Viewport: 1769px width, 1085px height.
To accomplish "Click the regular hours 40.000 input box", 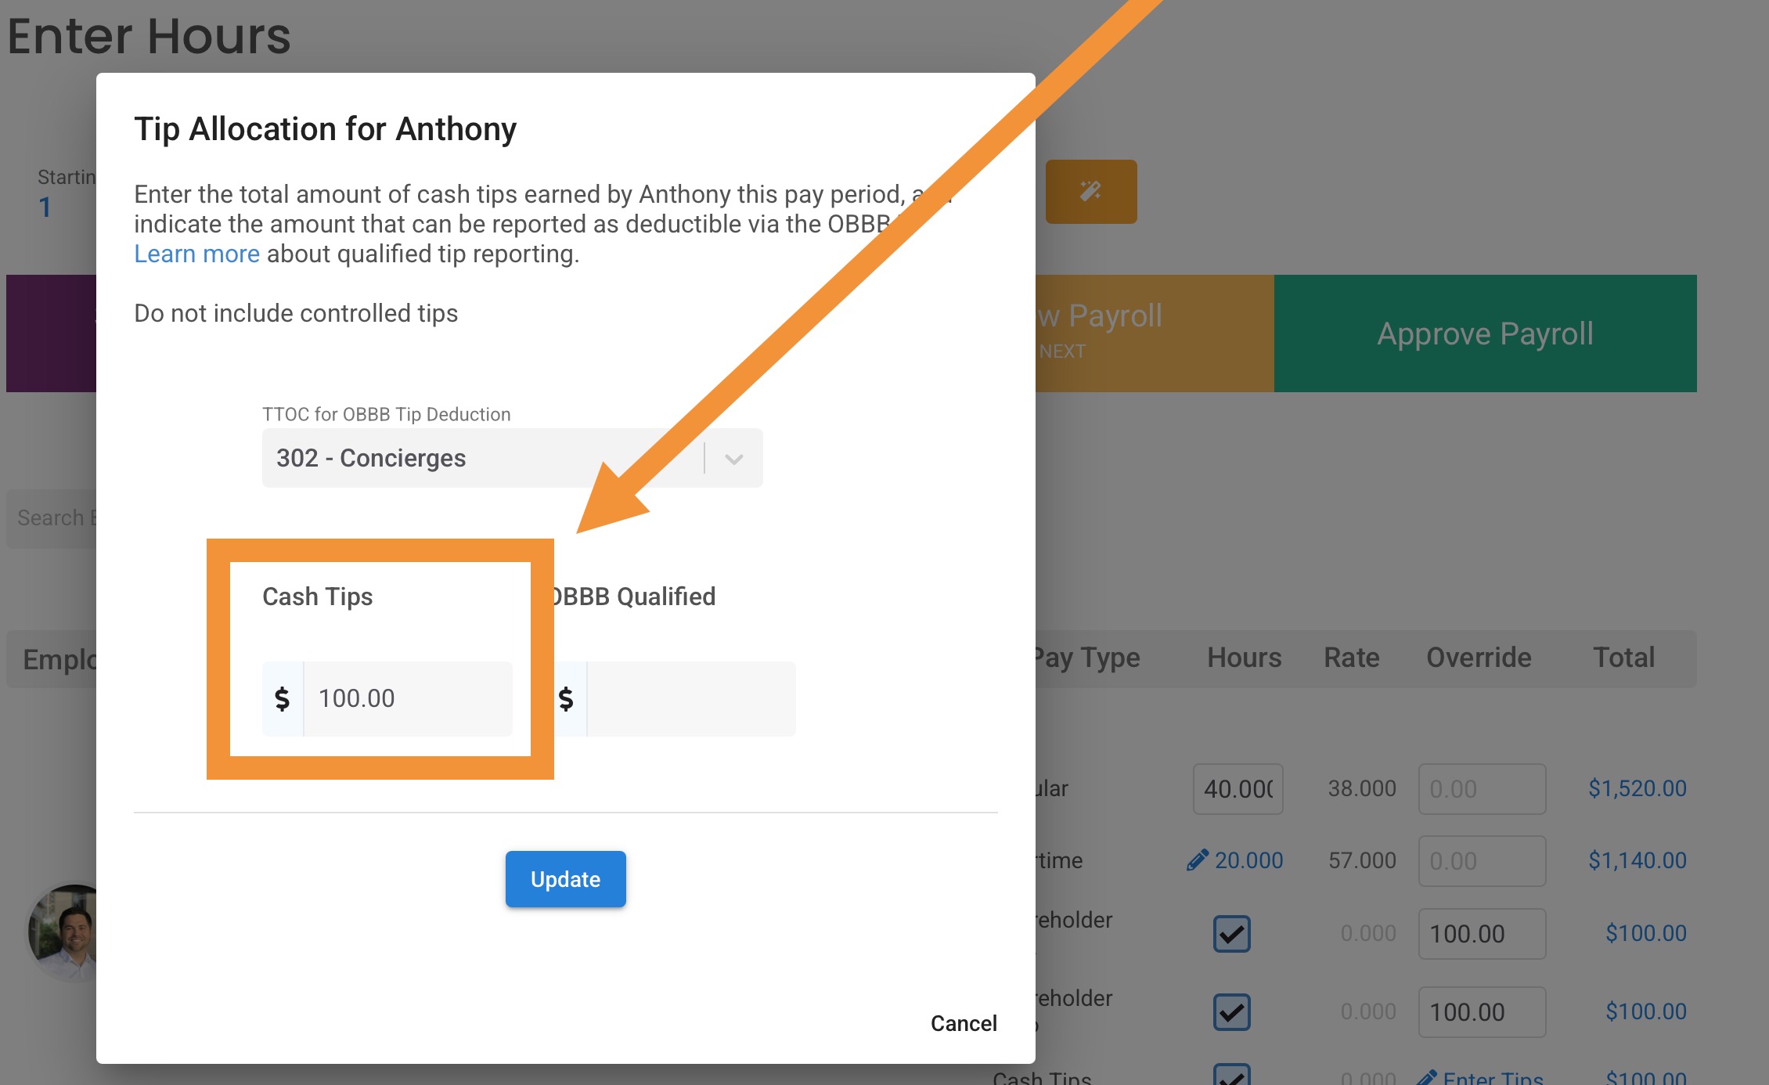I will [1238, 788].
